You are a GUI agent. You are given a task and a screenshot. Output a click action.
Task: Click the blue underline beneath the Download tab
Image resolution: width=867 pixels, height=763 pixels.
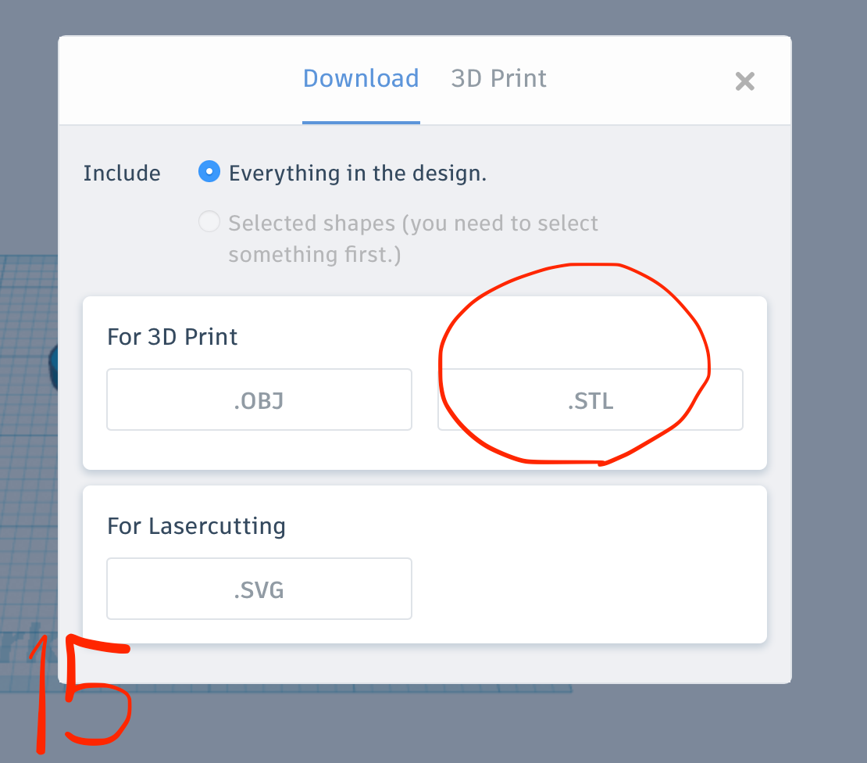[x=361, y=122]
